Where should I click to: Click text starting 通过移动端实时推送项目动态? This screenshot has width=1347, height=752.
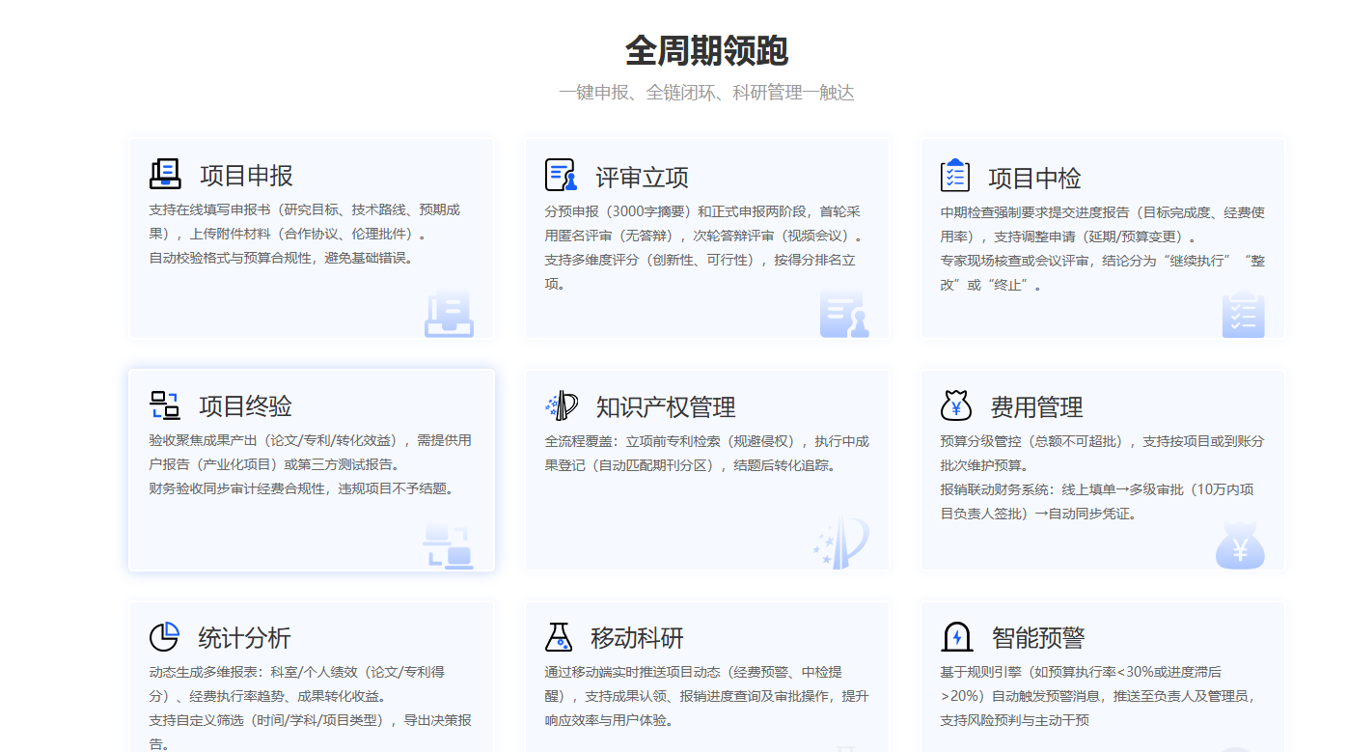[x=706, y=696]
